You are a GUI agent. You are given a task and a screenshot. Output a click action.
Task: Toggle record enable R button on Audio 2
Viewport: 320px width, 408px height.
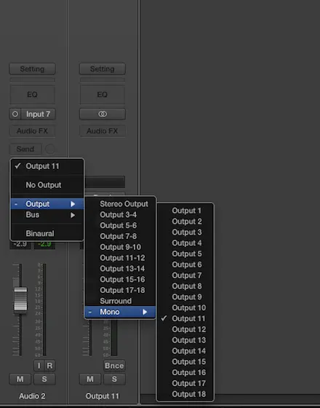pos(49,366)
